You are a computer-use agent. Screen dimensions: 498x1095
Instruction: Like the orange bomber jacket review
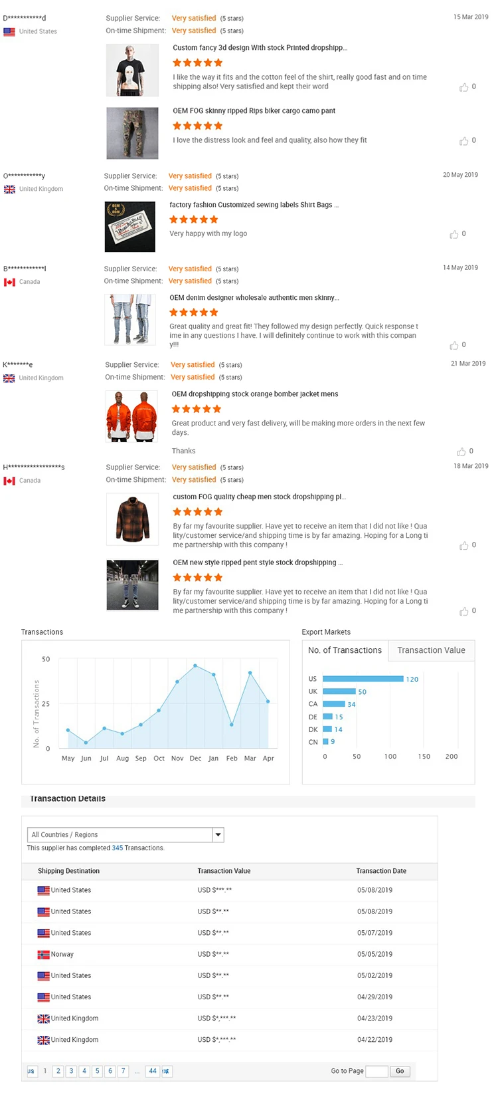[x=461, y=451]
